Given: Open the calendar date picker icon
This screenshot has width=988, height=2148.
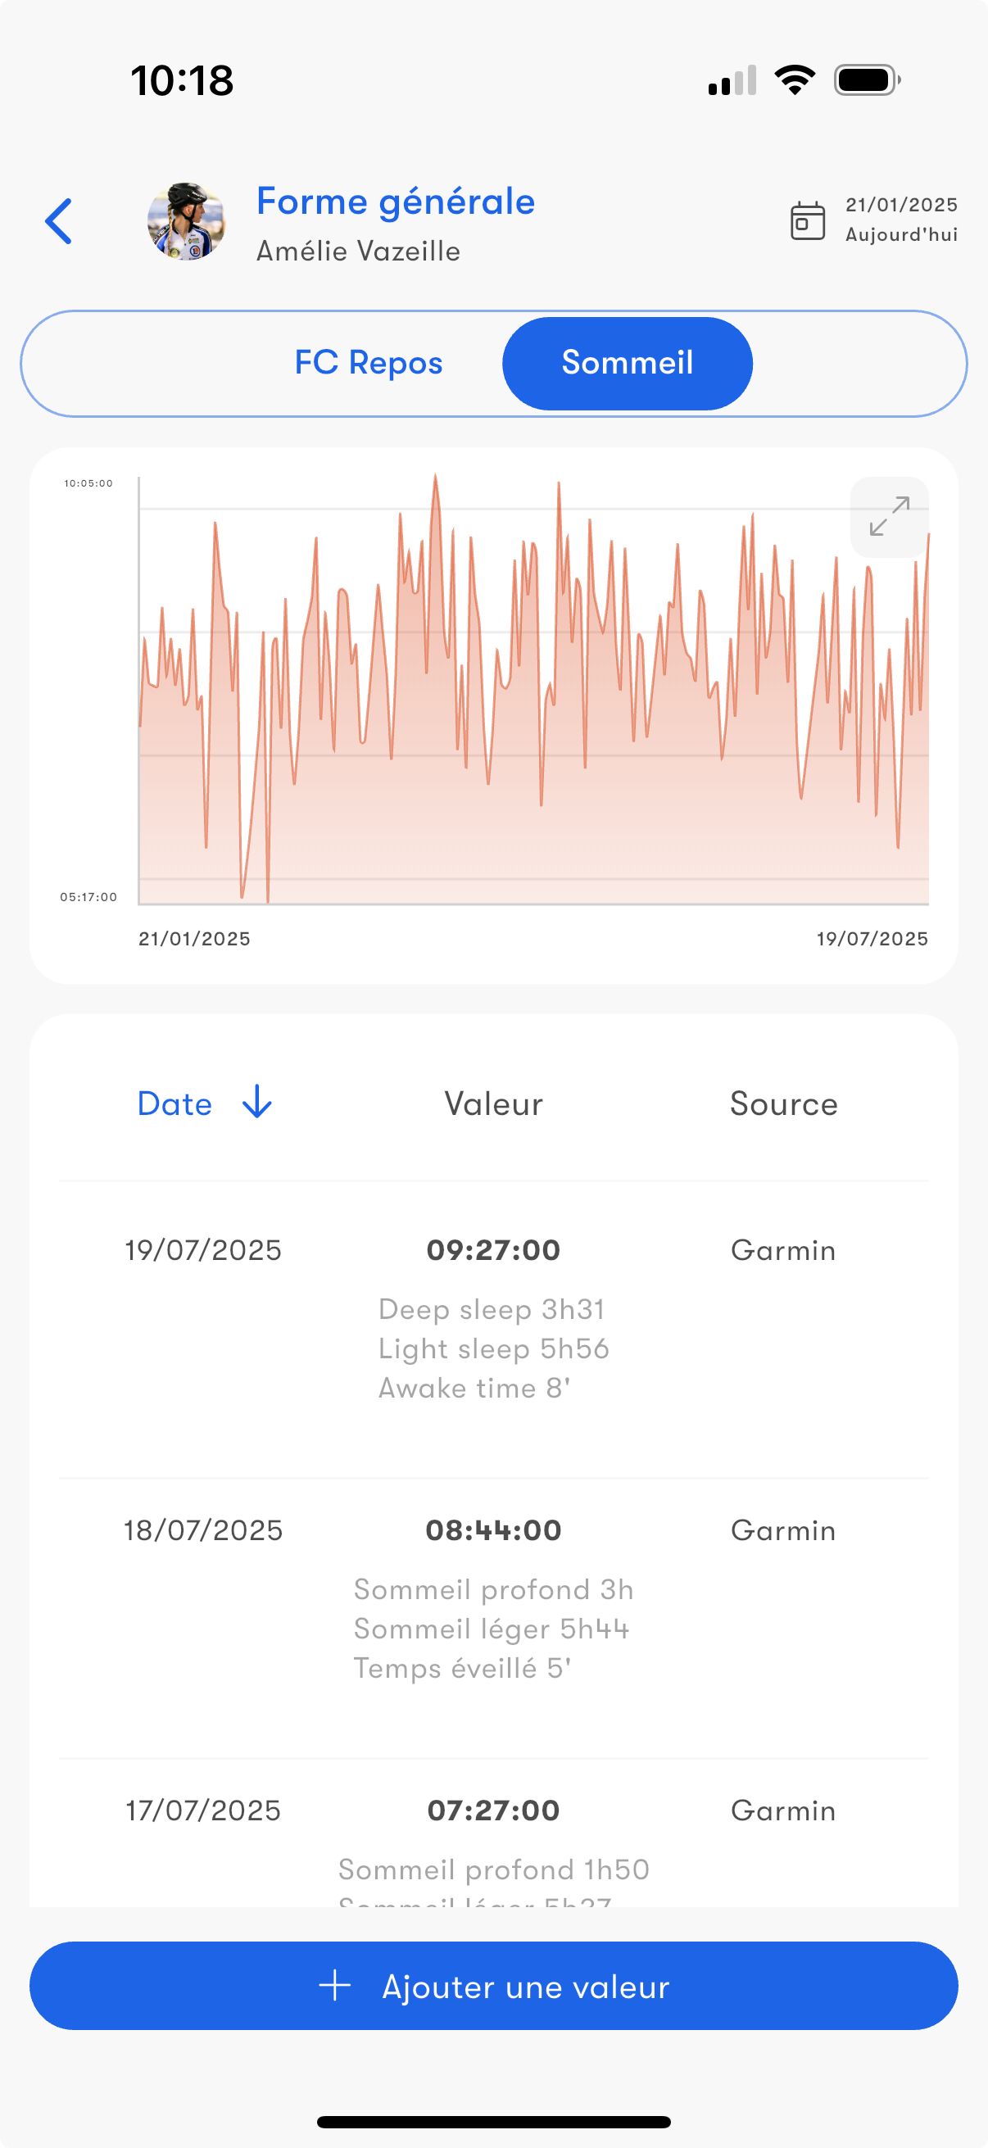Looking at the screenshot, I should click(807, 221).
